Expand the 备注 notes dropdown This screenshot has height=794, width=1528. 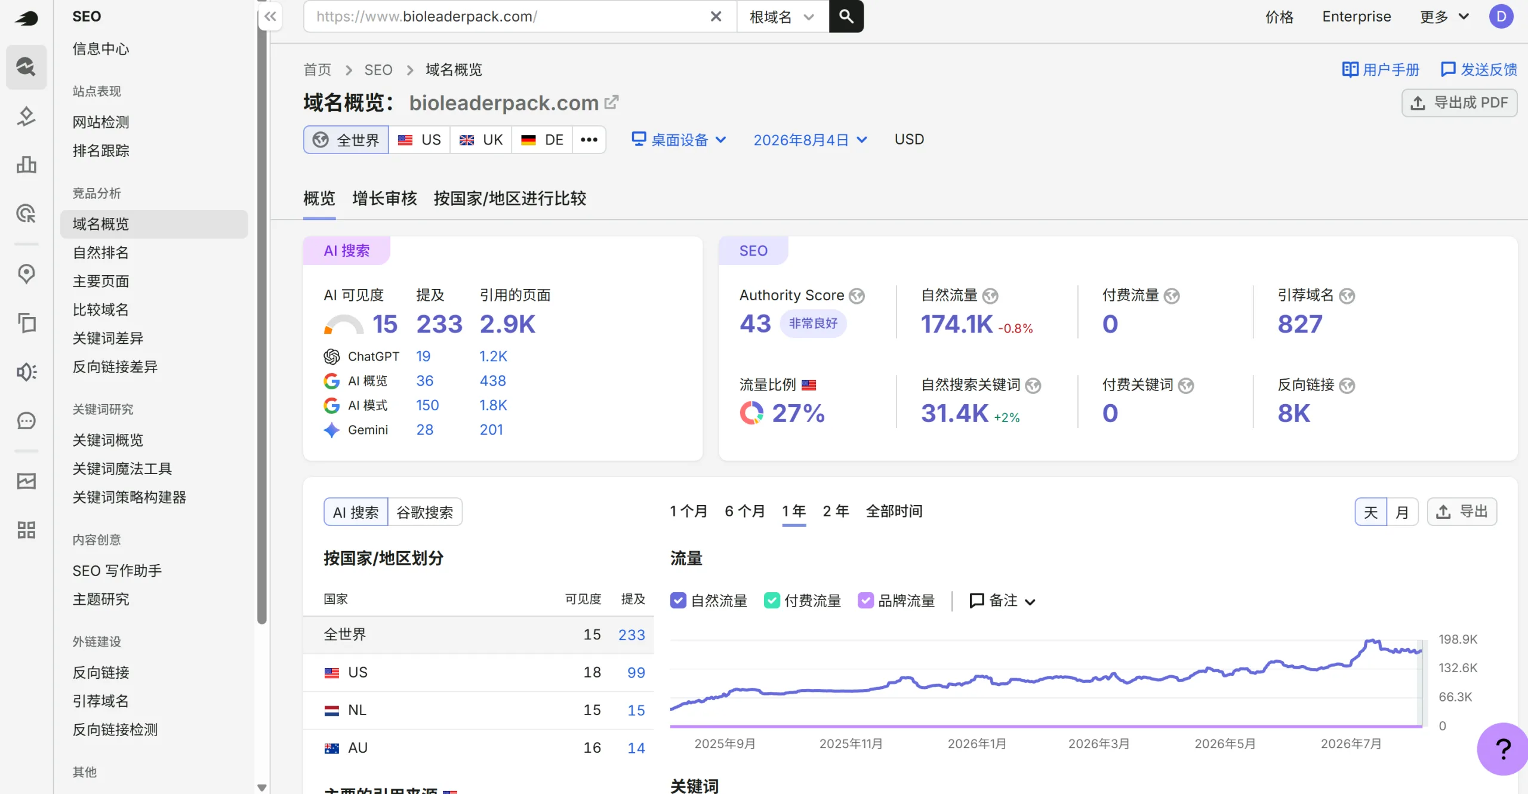coord(1002,601)
